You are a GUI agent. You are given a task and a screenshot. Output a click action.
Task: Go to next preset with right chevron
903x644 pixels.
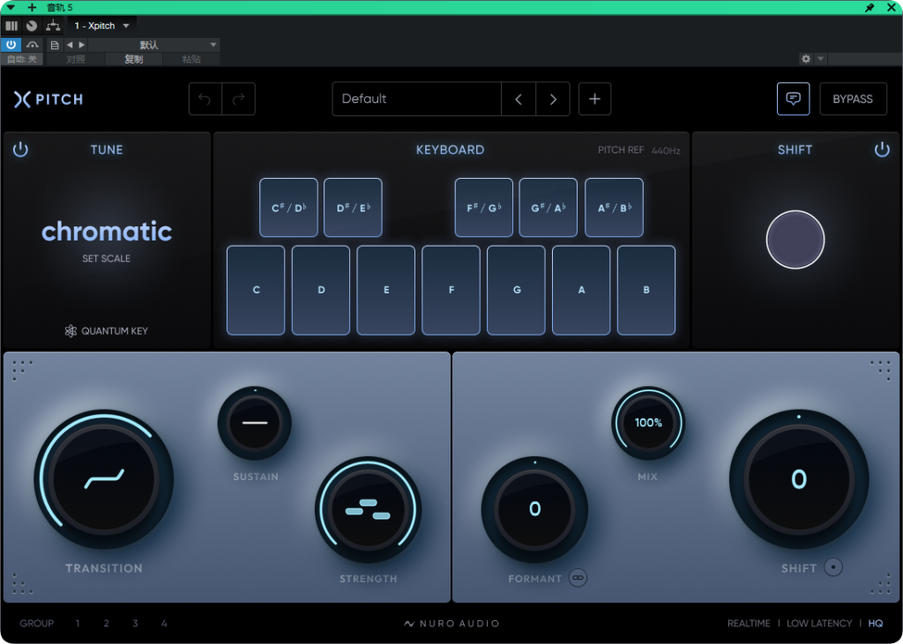(553, 99)
